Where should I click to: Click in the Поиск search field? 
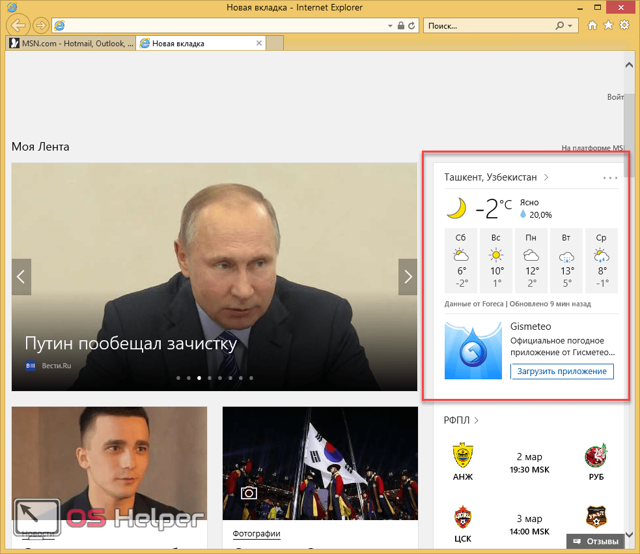click(488, 26)
